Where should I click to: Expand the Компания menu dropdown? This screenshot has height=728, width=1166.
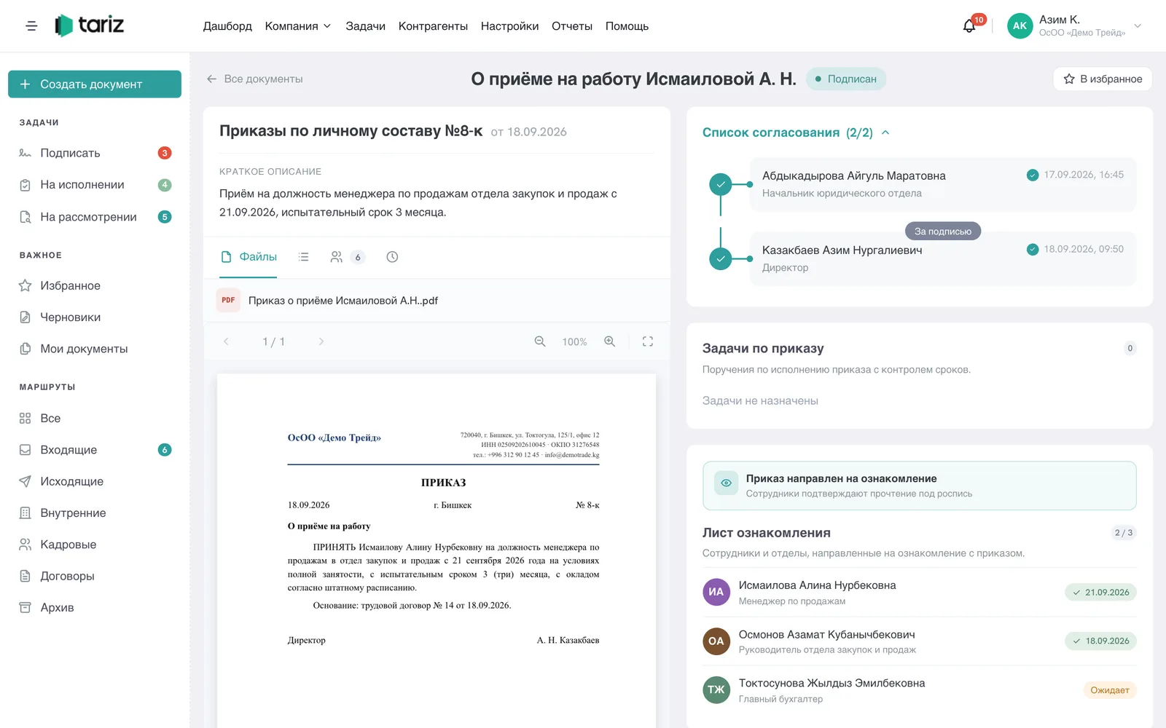pyautogui.click(x=298, y=26)
